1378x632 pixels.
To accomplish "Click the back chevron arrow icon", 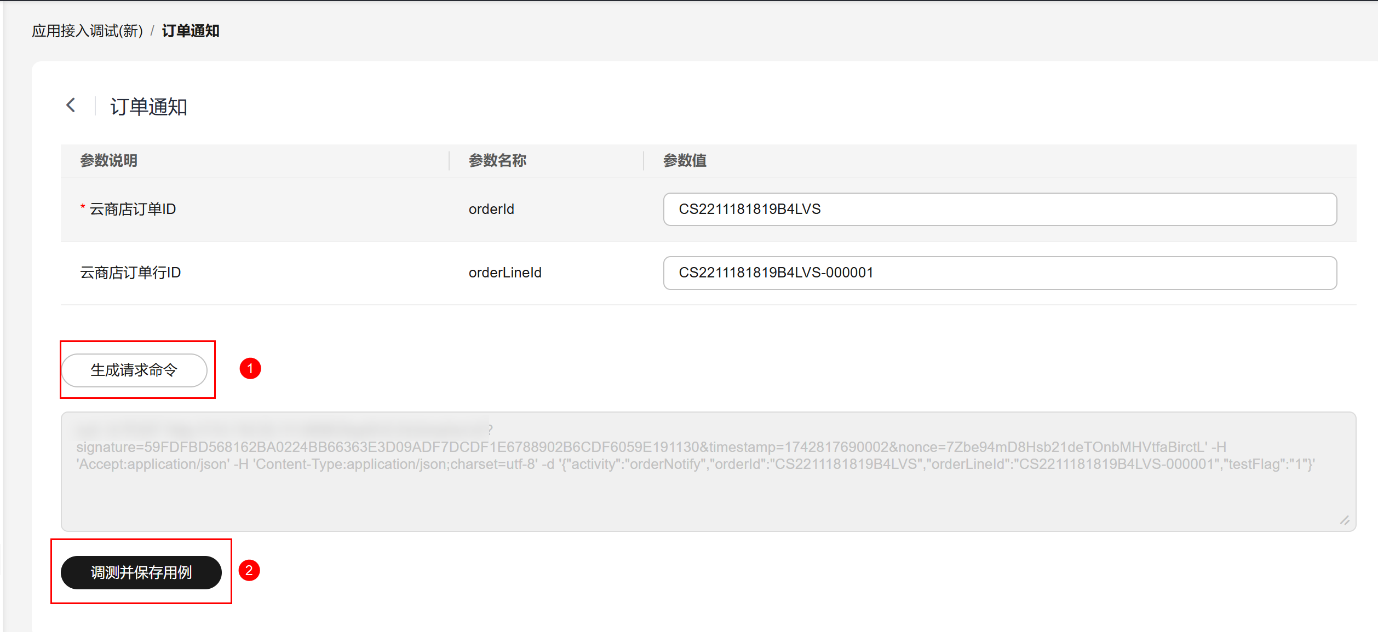I will [x=71, y=105].
